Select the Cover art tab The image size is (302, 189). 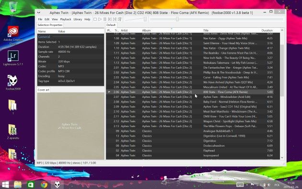[x=43, y=90]
